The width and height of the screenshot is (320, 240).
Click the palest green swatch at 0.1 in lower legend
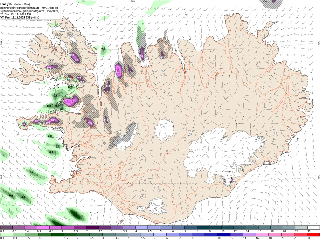point(6,234)
